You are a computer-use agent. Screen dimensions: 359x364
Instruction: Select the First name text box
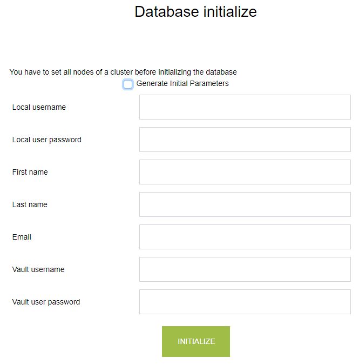245,172
